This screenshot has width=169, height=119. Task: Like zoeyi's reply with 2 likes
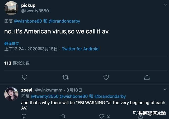tap(102, 116)
